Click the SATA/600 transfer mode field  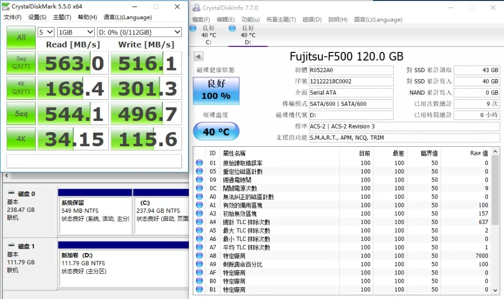click(351, 104)
